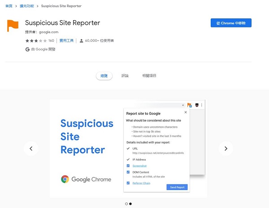The width and height of the screenshot is (269, 208).
Task: Open the 相關項目 tab
Action: [x=149, y=76]
